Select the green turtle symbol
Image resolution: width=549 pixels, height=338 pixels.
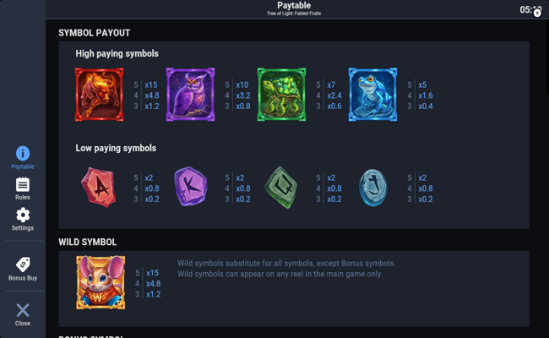pyautogui.click(x=281, y=95)
